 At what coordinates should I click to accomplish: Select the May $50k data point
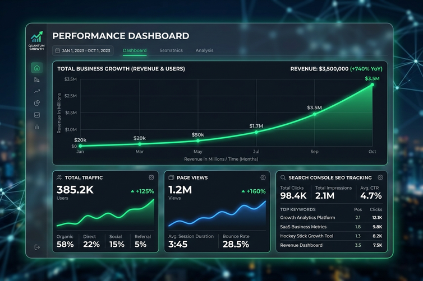[198, 140]
